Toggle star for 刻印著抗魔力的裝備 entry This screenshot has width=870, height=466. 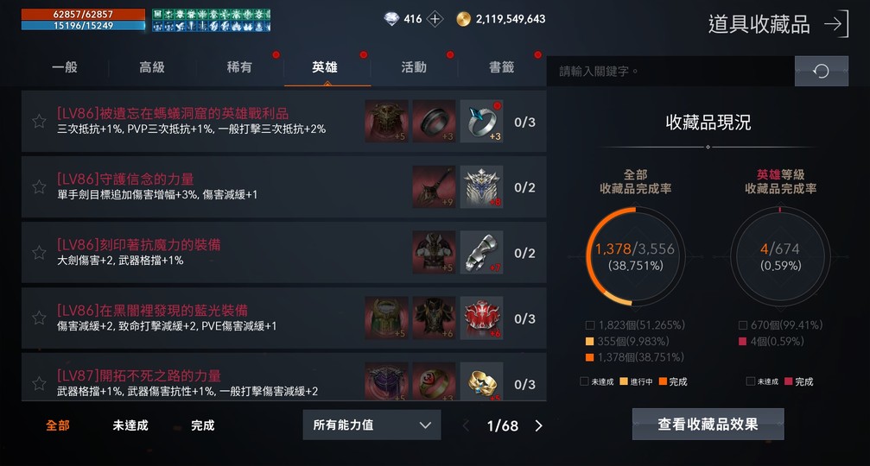point(39,253)
